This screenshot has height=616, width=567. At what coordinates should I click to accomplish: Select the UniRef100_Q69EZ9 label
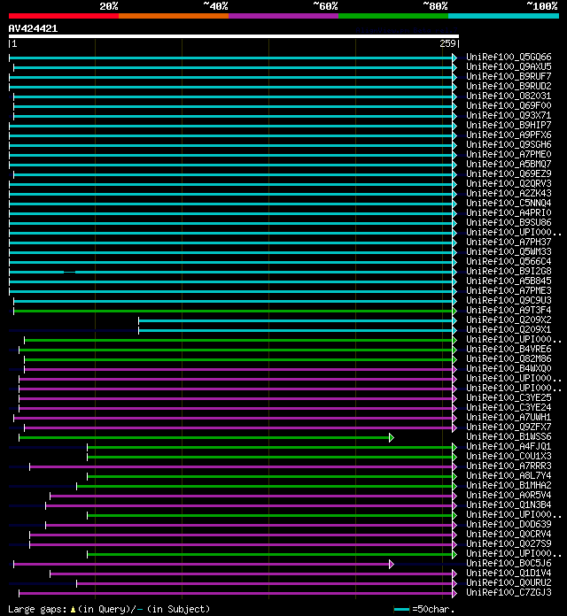509,174
